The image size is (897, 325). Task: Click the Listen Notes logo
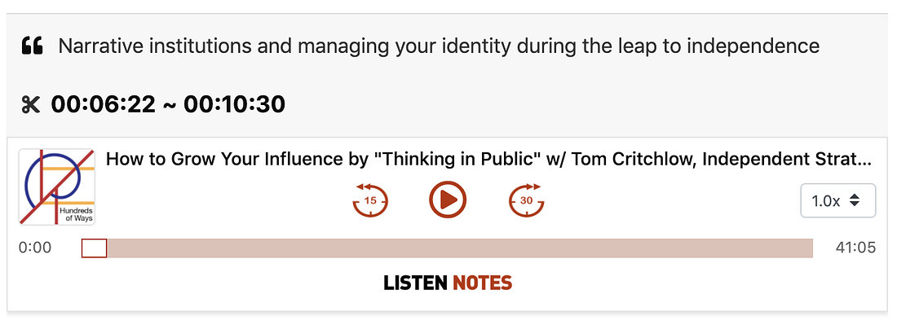pyautogui.click(x=448, y=283)
